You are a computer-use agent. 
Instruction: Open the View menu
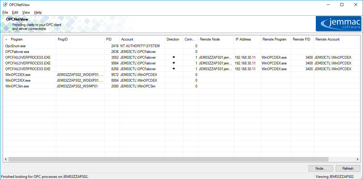26,12
